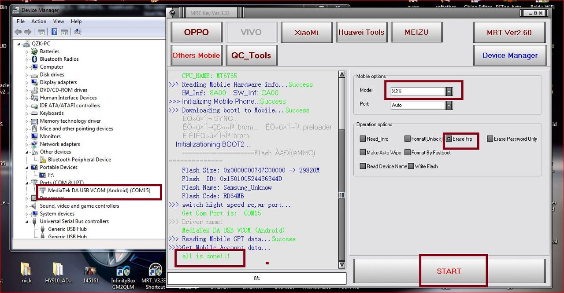The height and width of the screenshot is (293, 564).
Task: Select the F:\ portable device icon
Action: coord(43,175)
